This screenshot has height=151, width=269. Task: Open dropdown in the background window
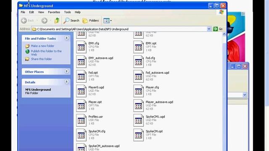coord(245,95)
